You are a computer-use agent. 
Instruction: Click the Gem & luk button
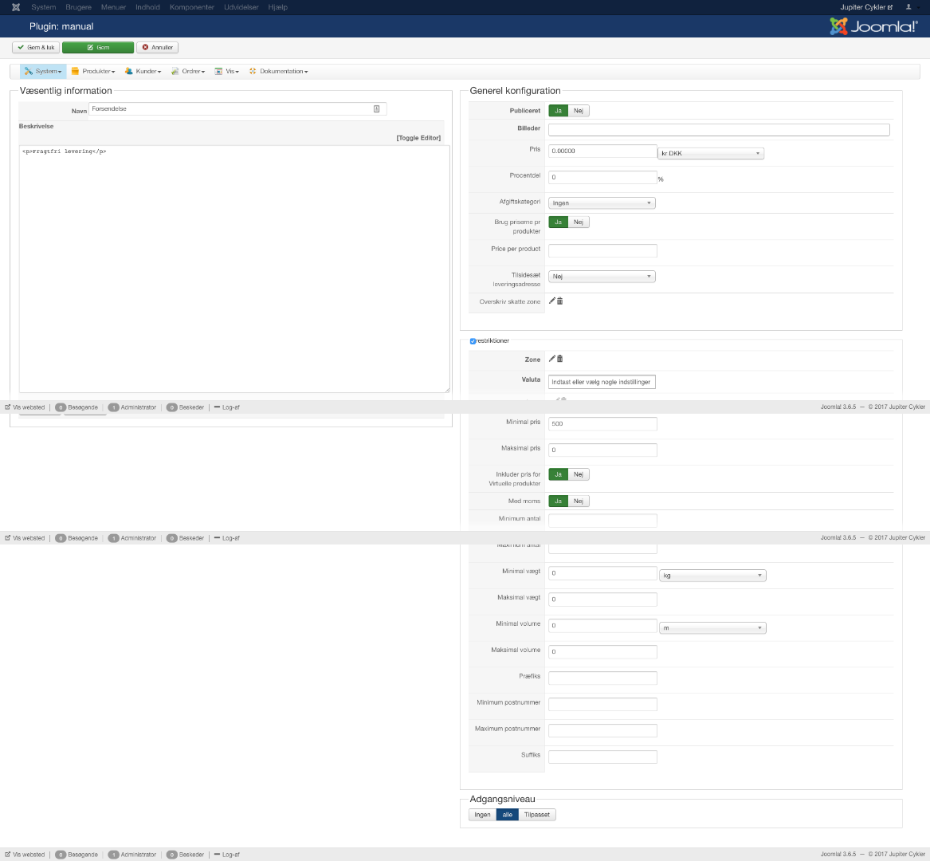point(36,48)
